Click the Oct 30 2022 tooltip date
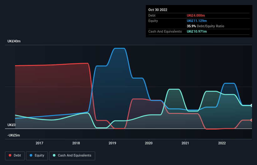The width and height of the screenshot is (257, 165). (158, 10)
